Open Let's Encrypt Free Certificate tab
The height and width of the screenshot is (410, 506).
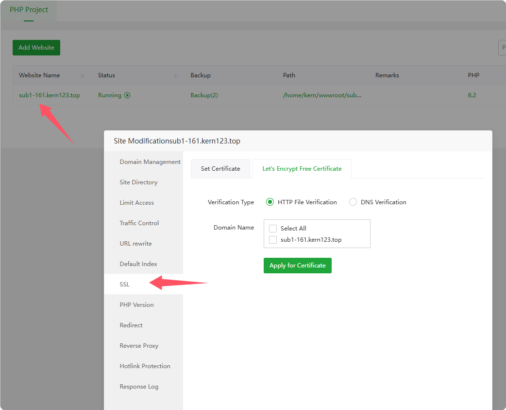click(302, 169)
